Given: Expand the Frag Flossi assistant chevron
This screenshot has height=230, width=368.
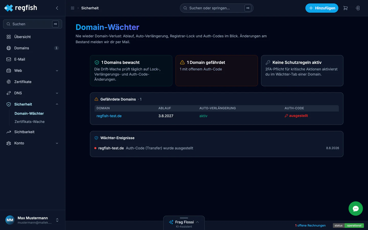Looking at the screenshot, I should coord(197,222).
